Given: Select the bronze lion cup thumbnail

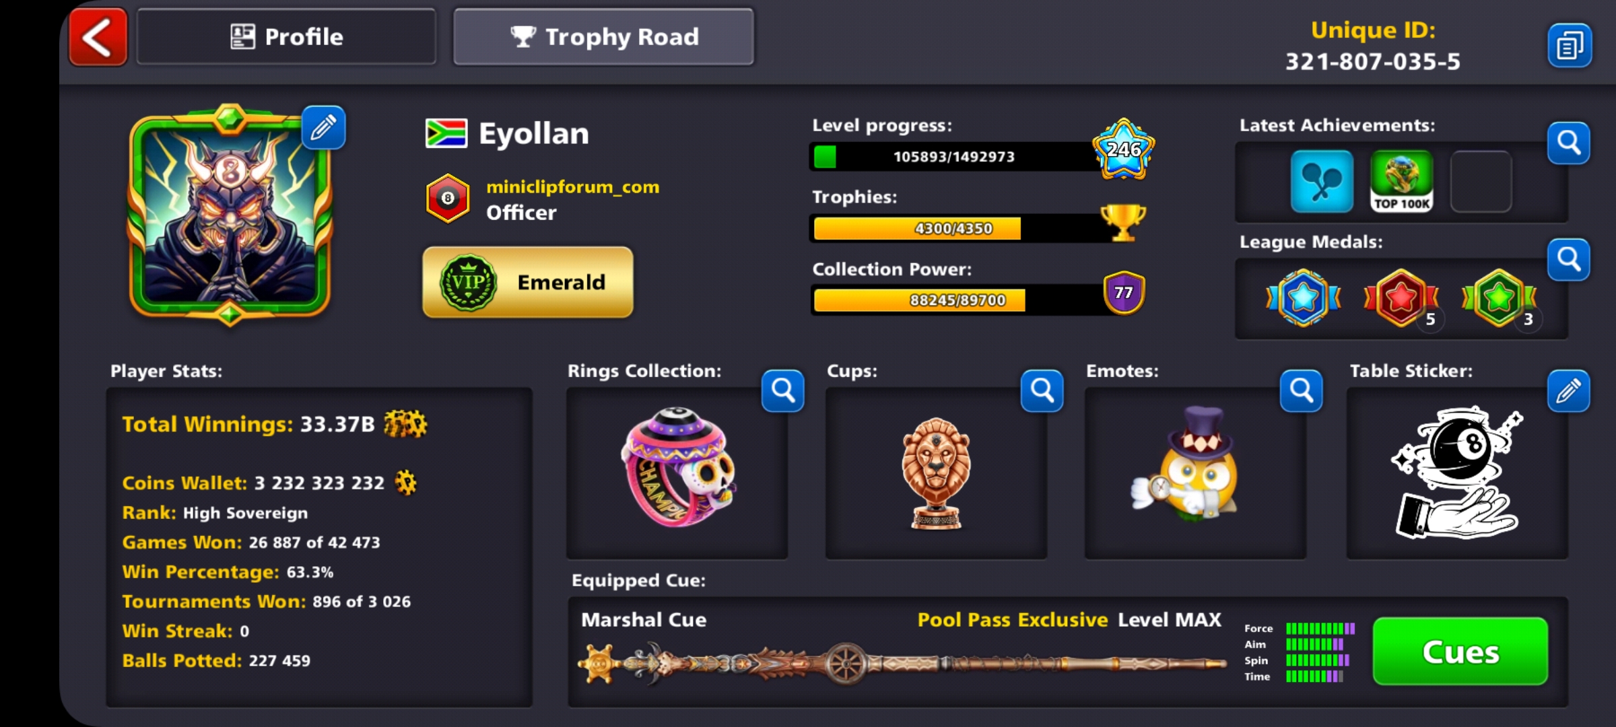Looking at the screenshot, I should 936,473.
